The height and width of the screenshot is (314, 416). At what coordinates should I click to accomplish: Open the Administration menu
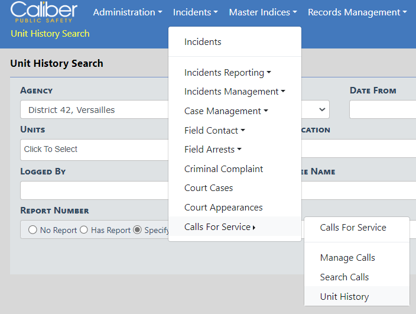pos(127,12)
